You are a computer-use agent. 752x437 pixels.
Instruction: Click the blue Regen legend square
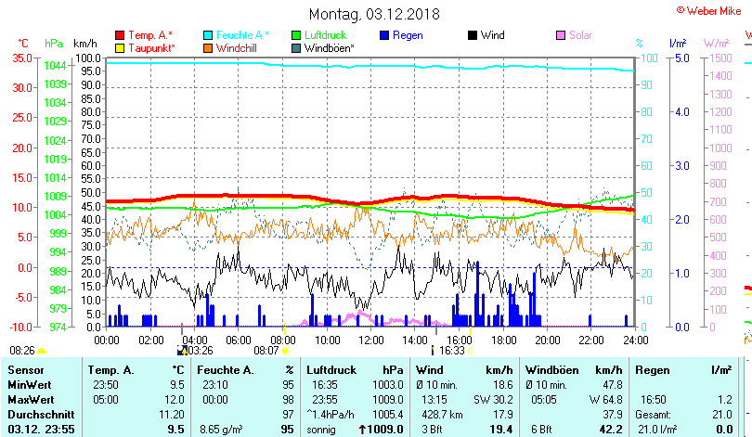[384, 35]
